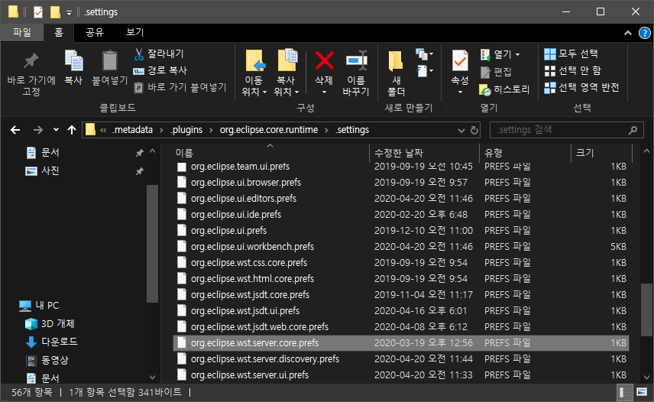Create a New folder (새 폴더)

click(x=396, y=73)
